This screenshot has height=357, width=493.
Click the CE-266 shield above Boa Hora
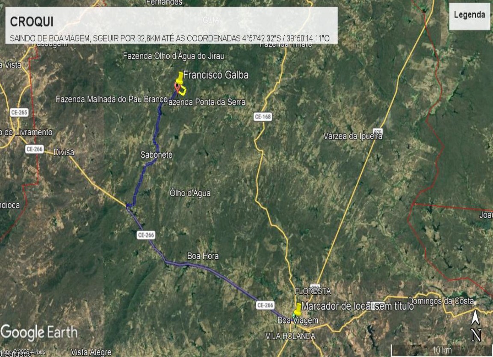(x=146, y=235)
